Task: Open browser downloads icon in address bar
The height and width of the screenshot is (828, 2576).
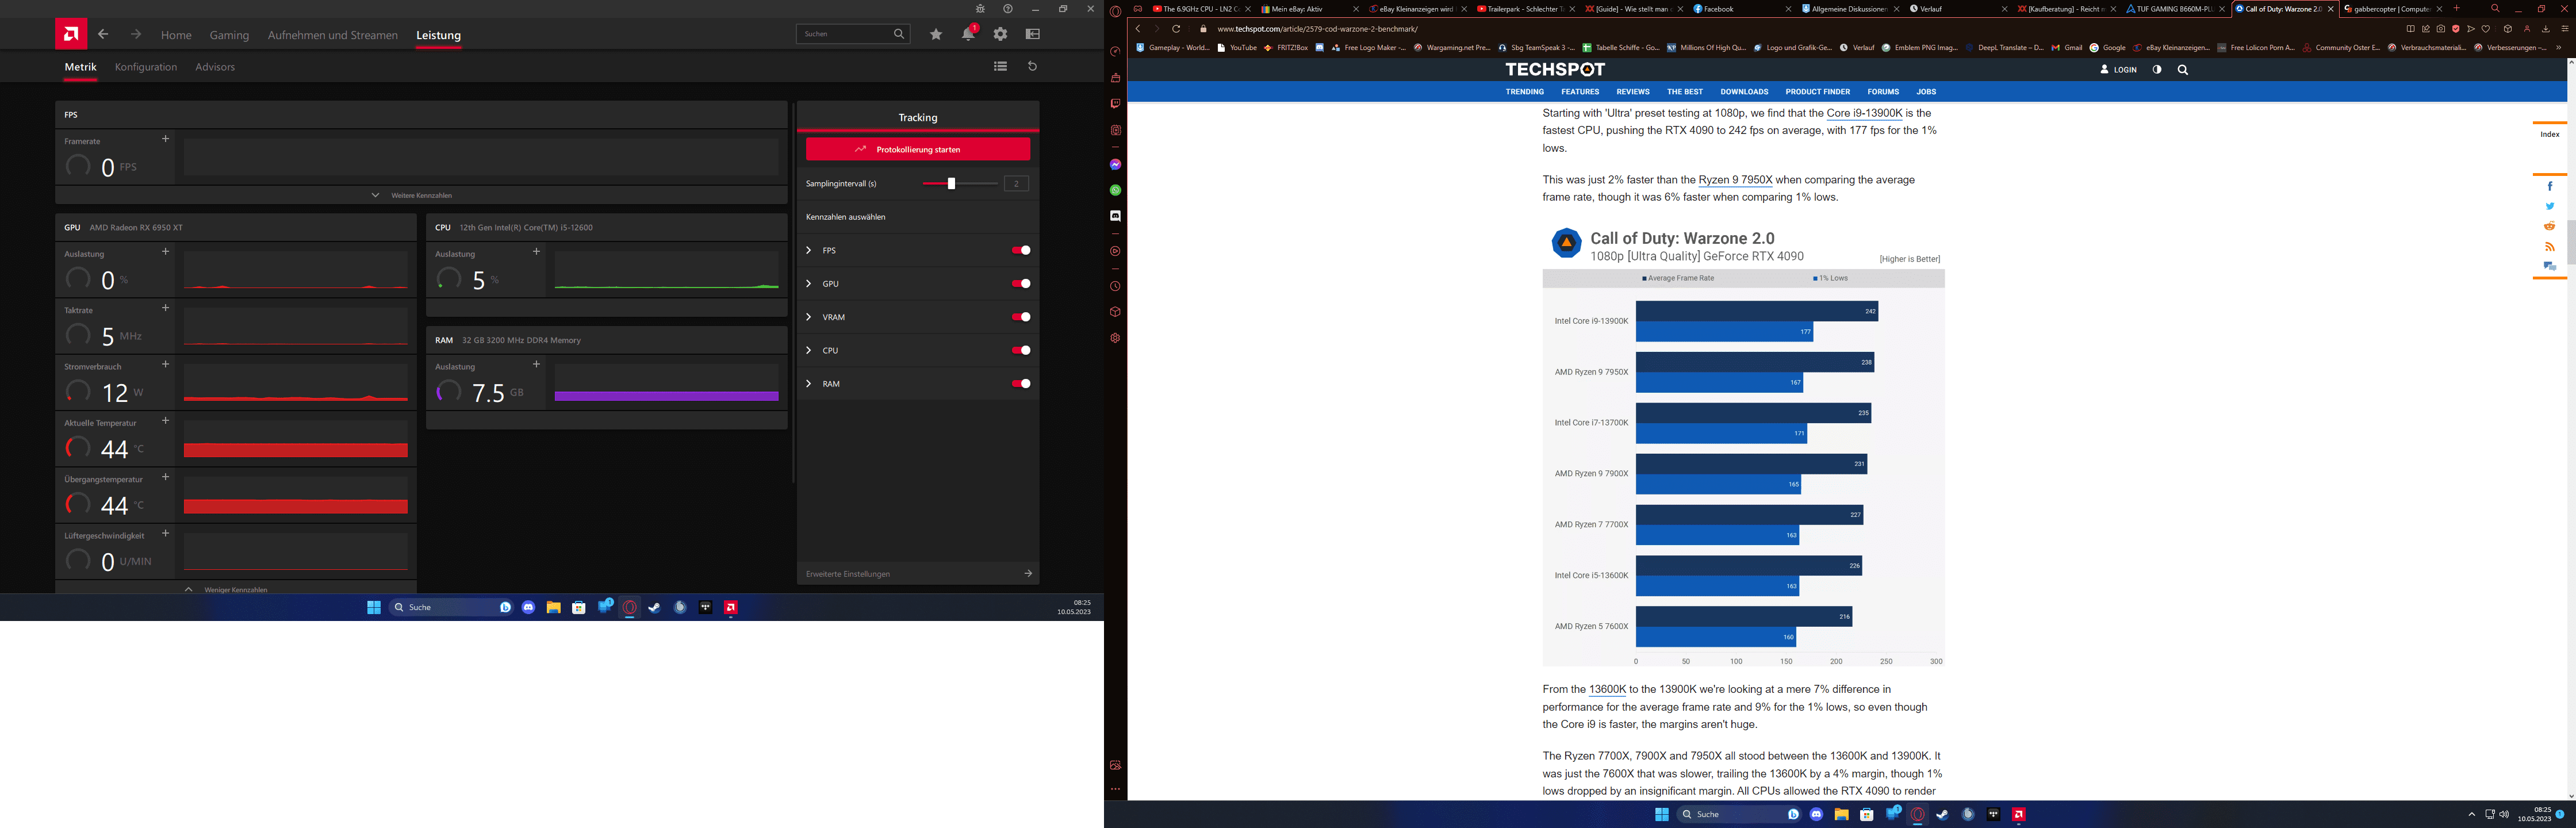Action: (2546, 29)
